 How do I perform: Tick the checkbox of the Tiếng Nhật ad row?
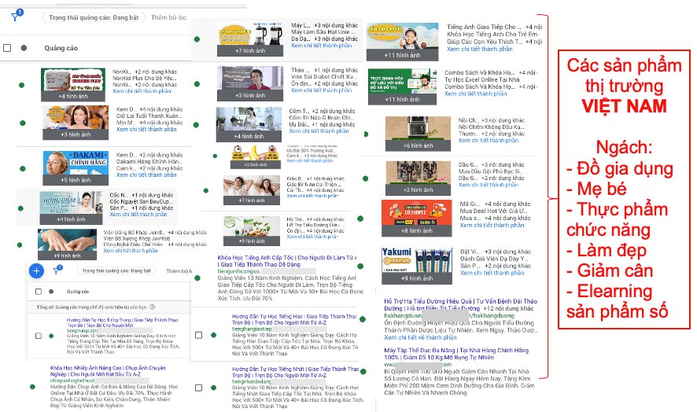point(199,388)
